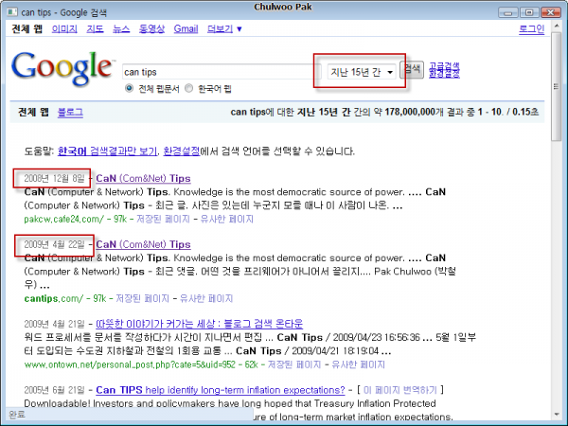Image resolution: width=568 pixels, height=426 pixels.
Task: Click the 완료 status bar text
Action: point(16,414)
